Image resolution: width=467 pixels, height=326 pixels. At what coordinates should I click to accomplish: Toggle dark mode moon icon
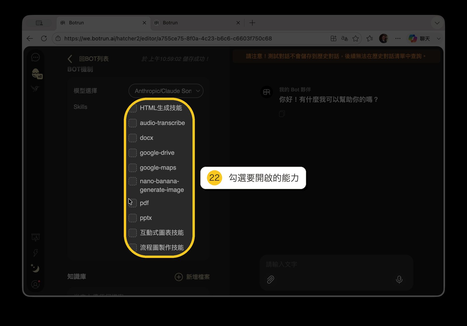click(35, 268)
